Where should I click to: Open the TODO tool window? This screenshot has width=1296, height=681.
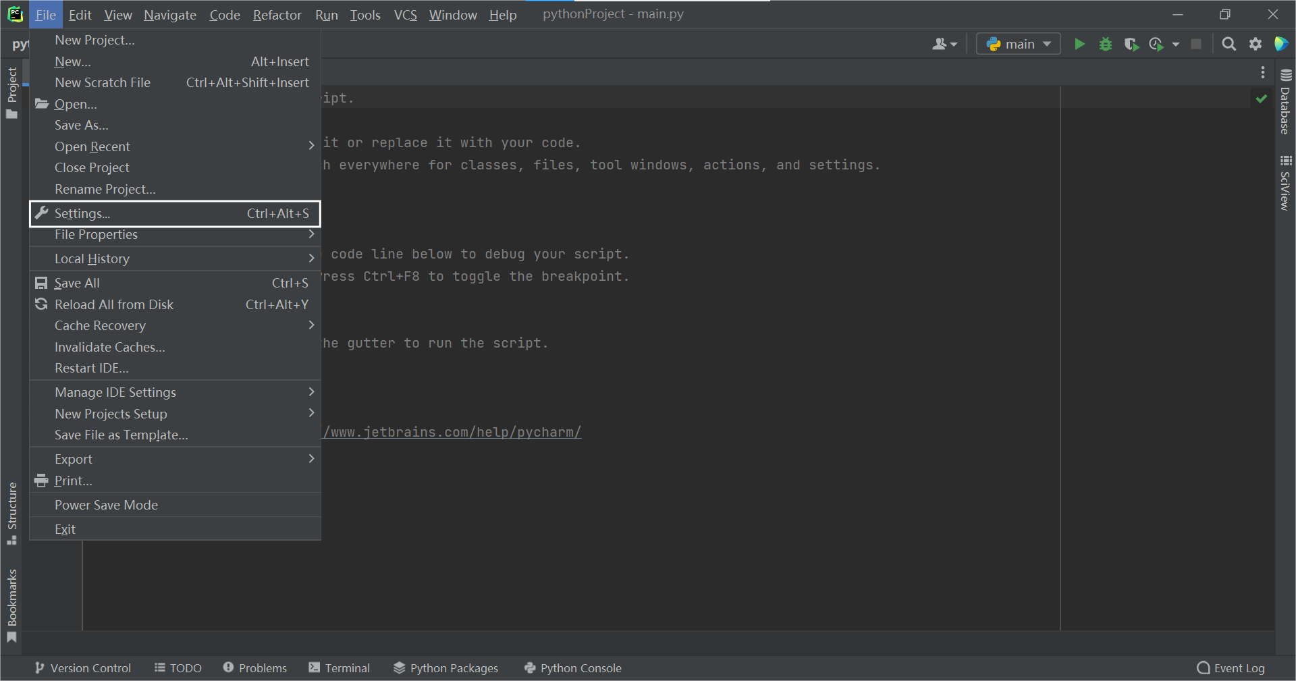click(x=178, y=668)
